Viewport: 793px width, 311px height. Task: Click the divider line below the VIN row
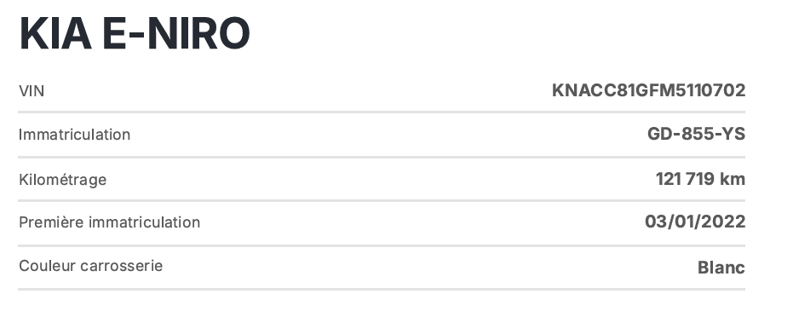click(382, 112)
